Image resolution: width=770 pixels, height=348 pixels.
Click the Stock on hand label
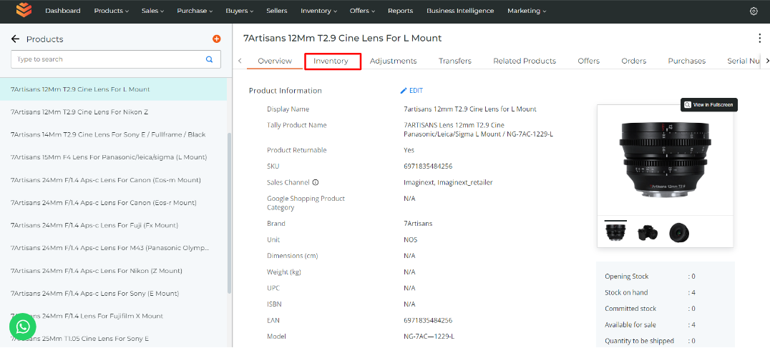point(626,292)
